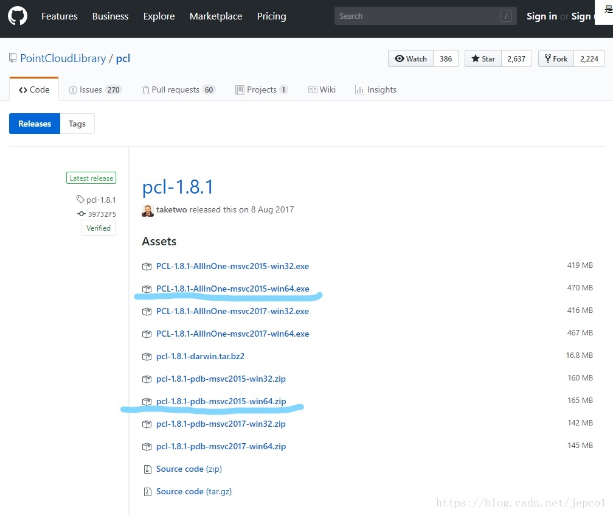Click the commit icon next to 39732f5

pos(81,214)
